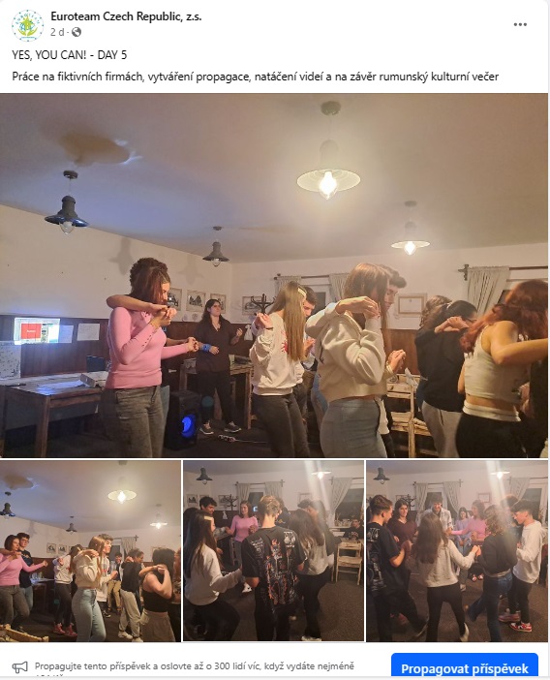Click the globe public audience icon
550x680 pixels.
pos(76,32)
